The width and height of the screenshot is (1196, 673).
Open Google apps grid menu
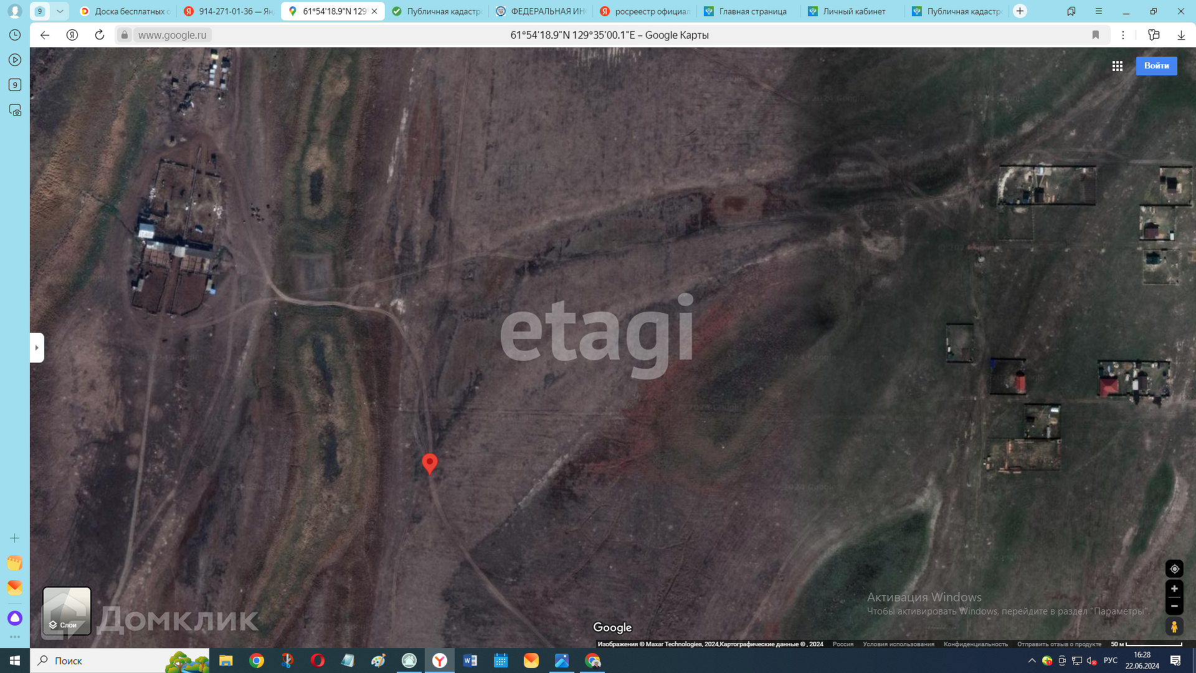[x=1117, y=66]
